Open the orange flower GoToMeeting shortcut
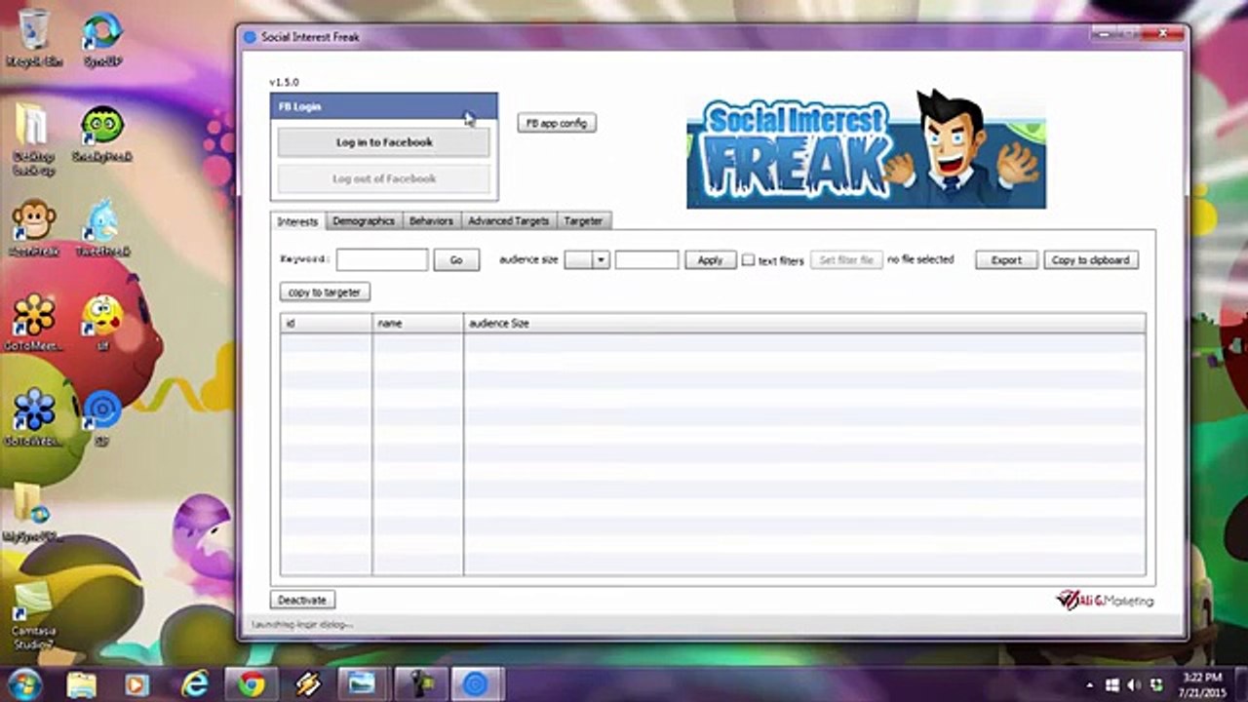1248x702 pixels. [x=34, y=323]
